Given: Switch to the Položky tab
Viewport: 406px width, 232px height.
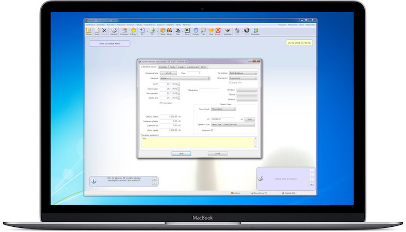Looking at the screenshot, I should [x=162, y=67].
